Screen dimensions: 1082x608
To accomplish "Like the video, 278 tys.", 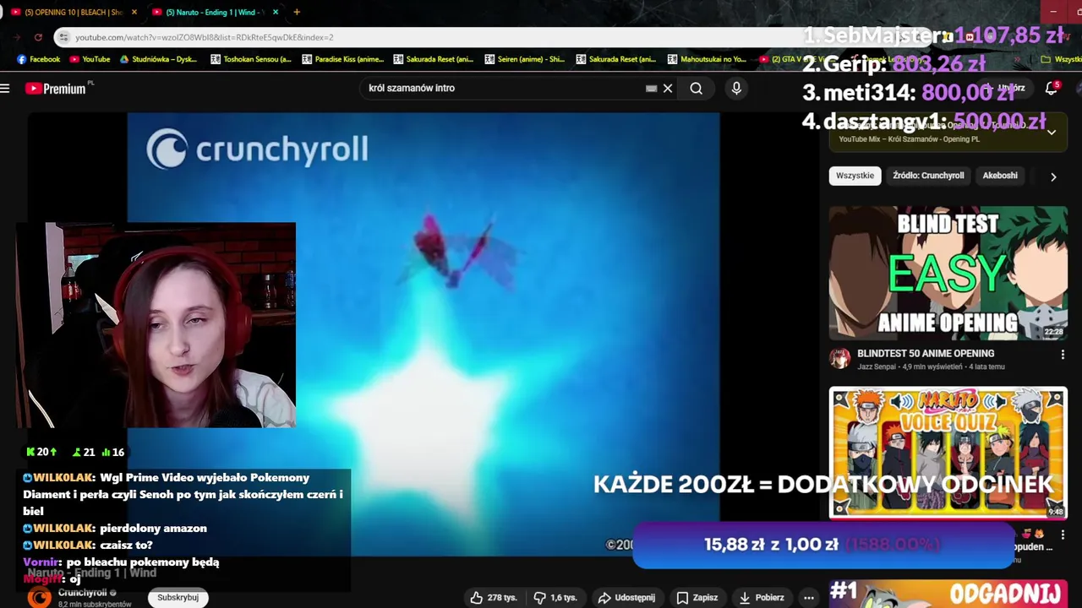I will 494,597.
